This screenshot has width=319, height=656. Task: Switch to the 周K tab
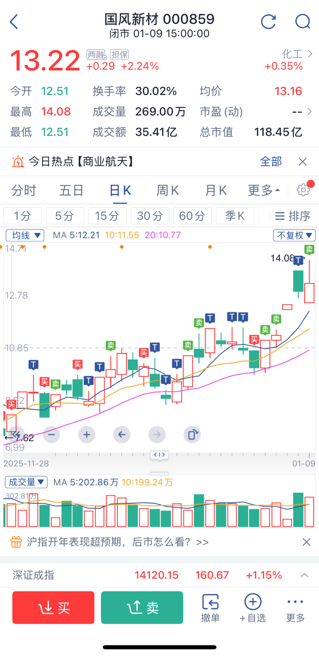(167, 190)
